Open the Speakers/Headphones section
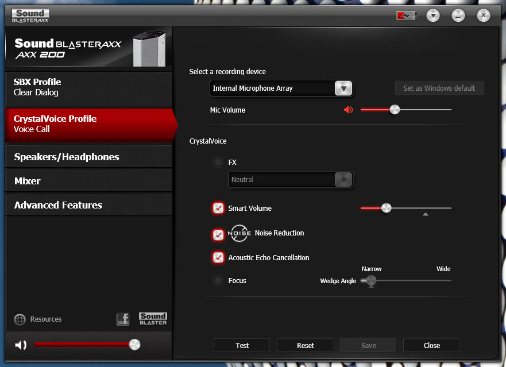 (89, 157)
